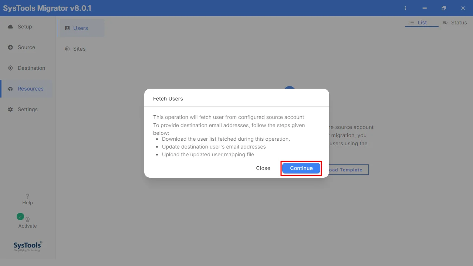The image size is (473, 266).
Task: Click the 'Fetch Users' dialog title
Action: tap(168, 99)
